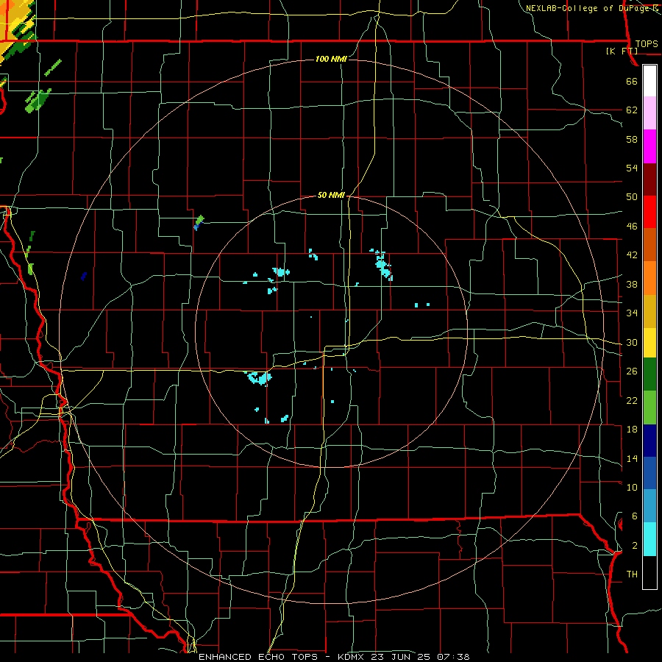Select the magenta legend swatch
Screen dimensions: 662x662
pos(649,146)
